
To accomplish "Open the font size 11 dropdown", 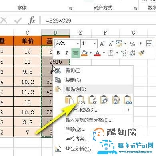I will click(94, 44).
